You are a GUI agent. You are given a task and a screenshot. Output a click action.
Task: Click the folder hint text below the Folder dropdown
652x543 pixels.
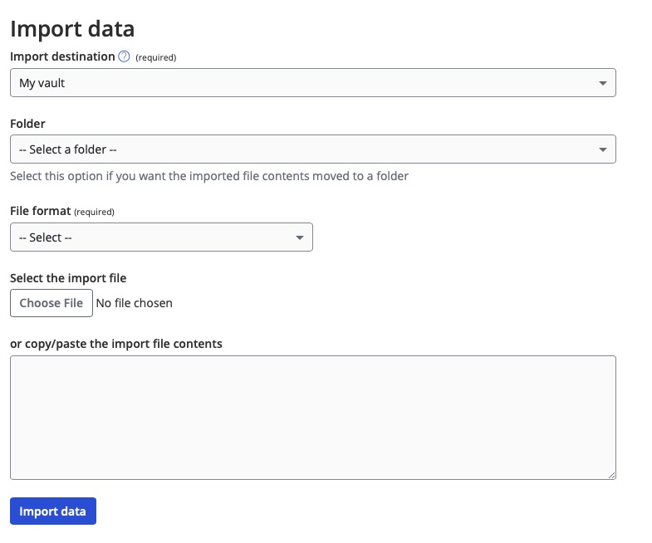click(209, 176)
